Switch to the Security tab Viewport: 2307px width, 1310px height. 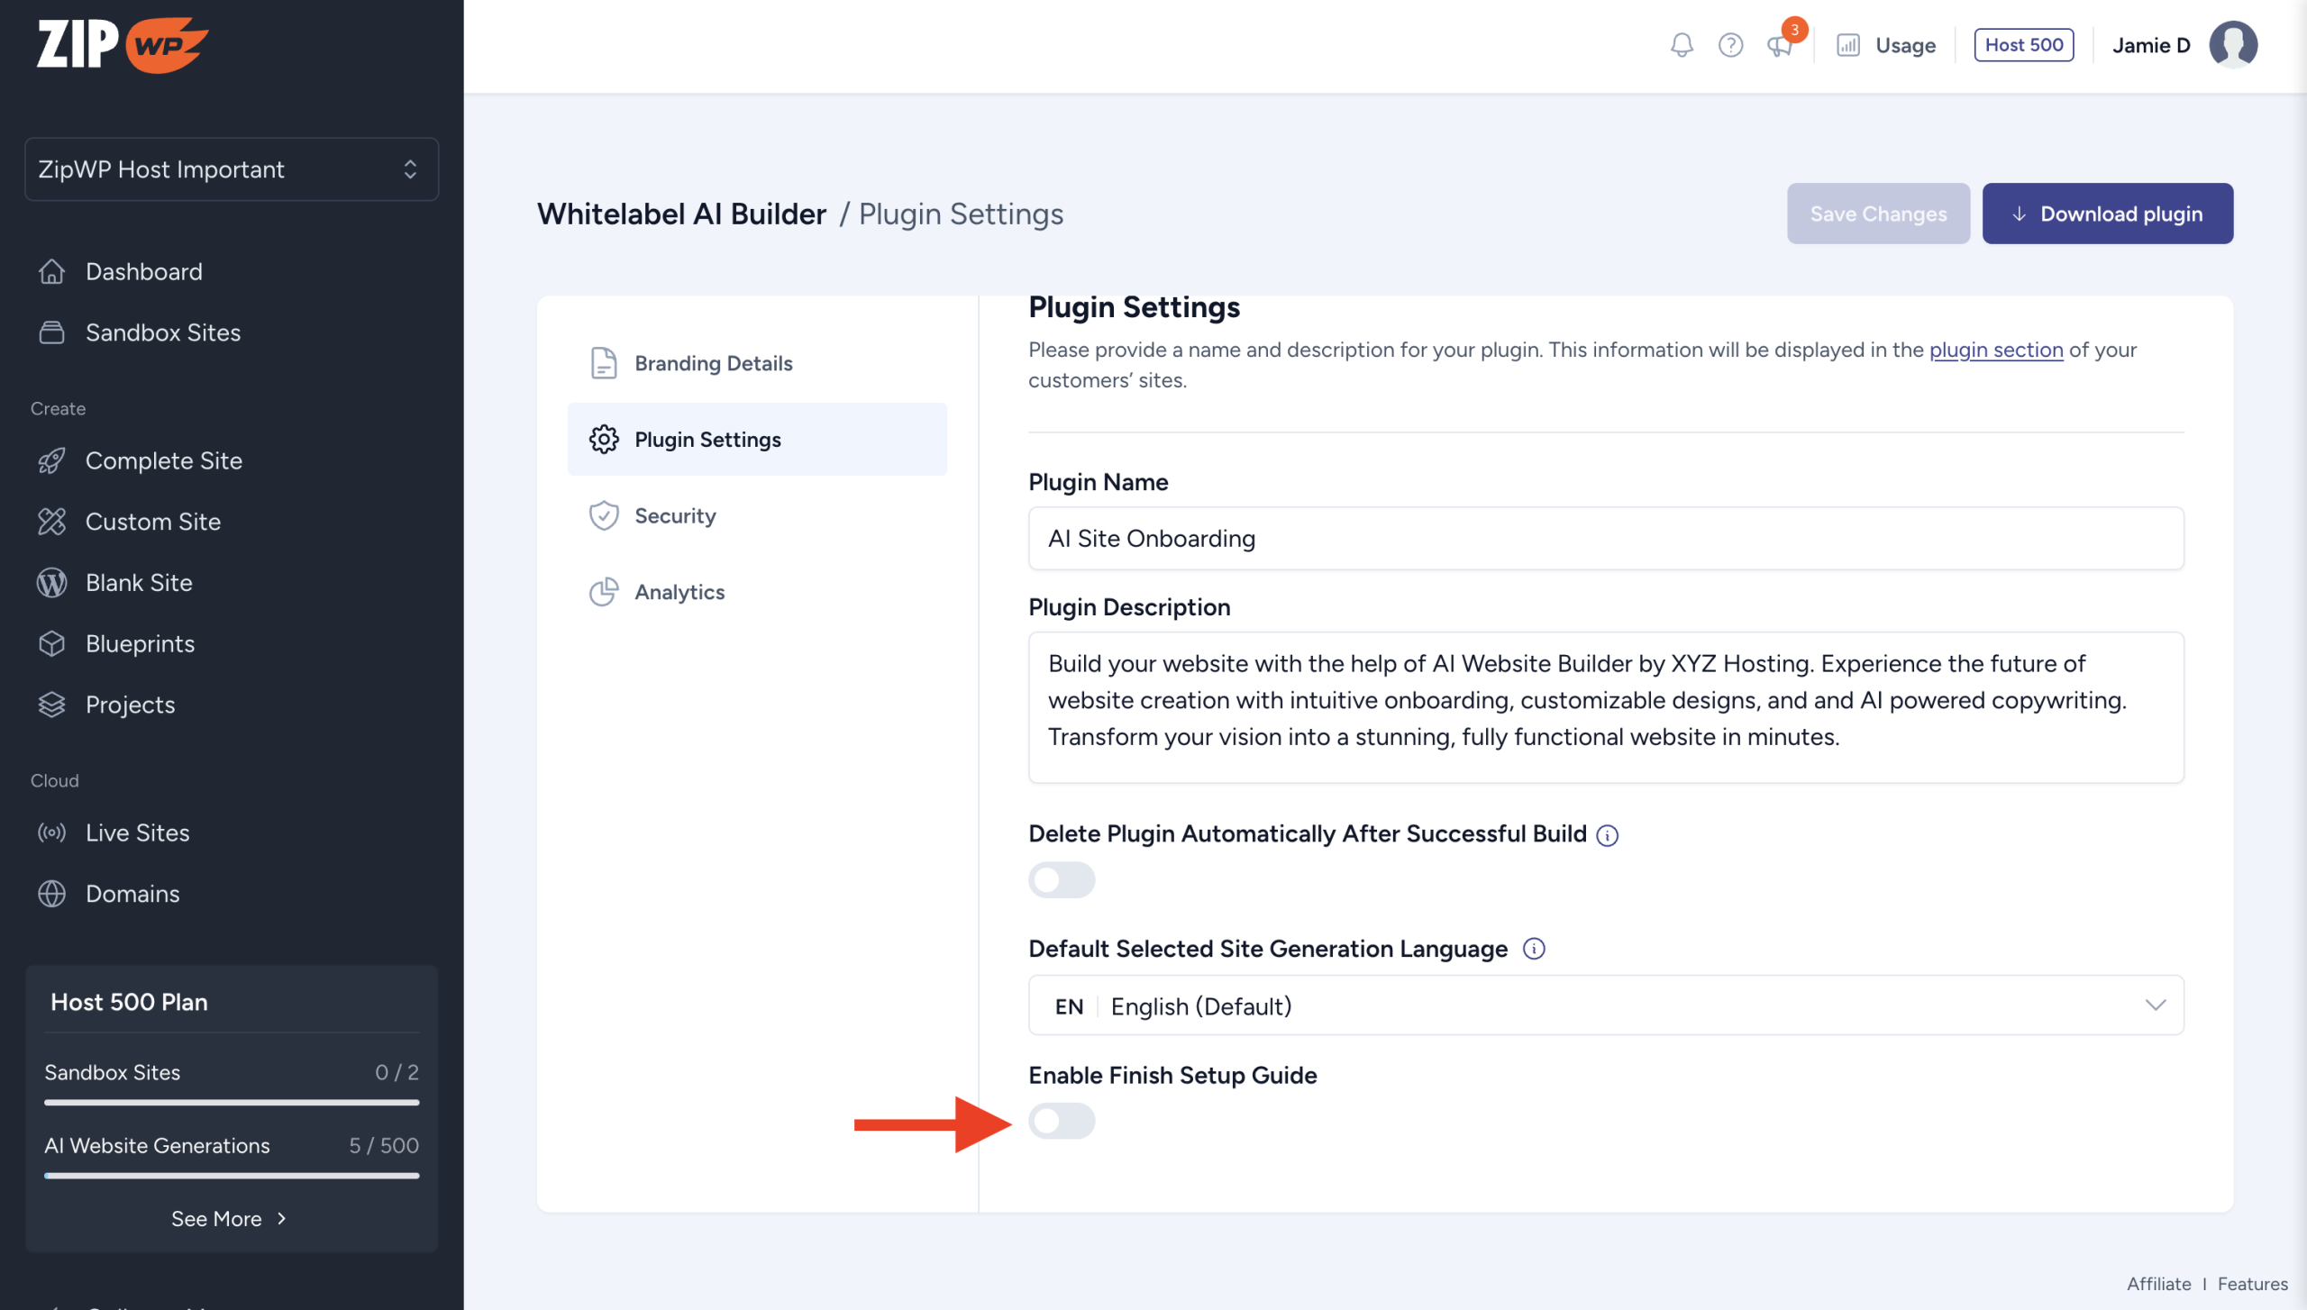pos(675,515)
